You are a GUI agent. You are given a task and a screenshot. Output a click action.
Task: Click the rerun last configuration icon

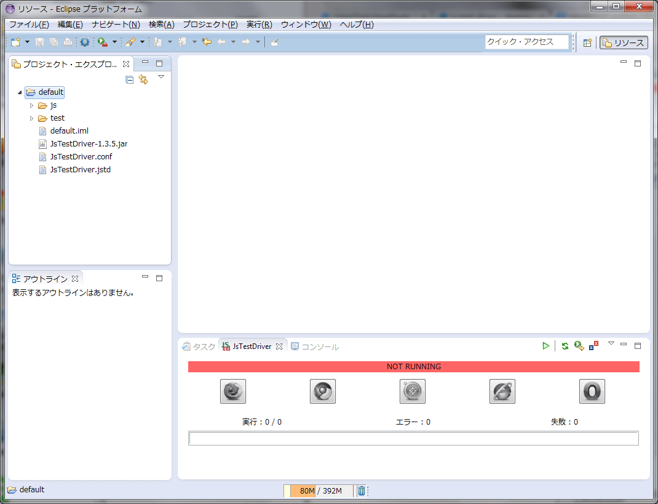pos(579,346)
